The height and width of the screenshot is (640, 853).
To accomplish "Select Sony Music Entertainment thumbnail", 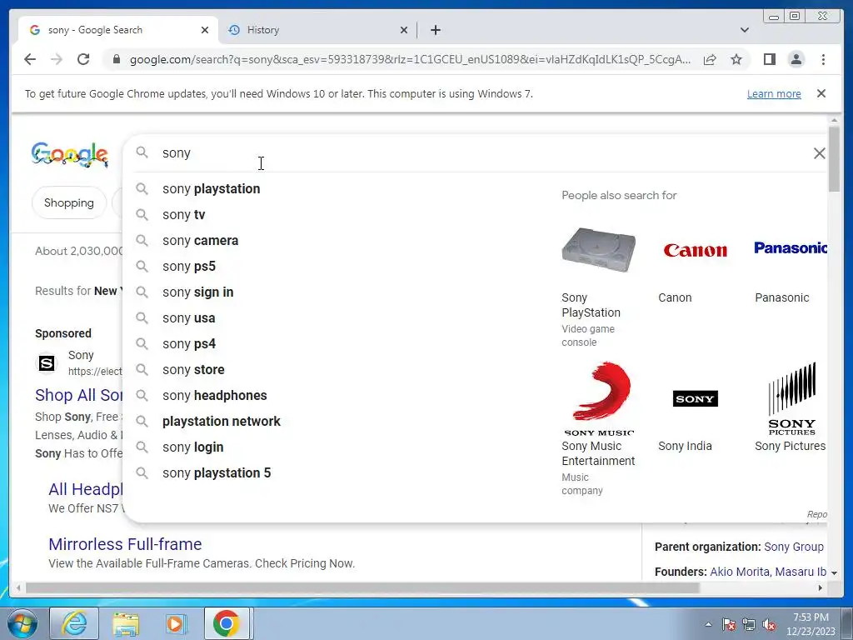I will coord(598,399).
